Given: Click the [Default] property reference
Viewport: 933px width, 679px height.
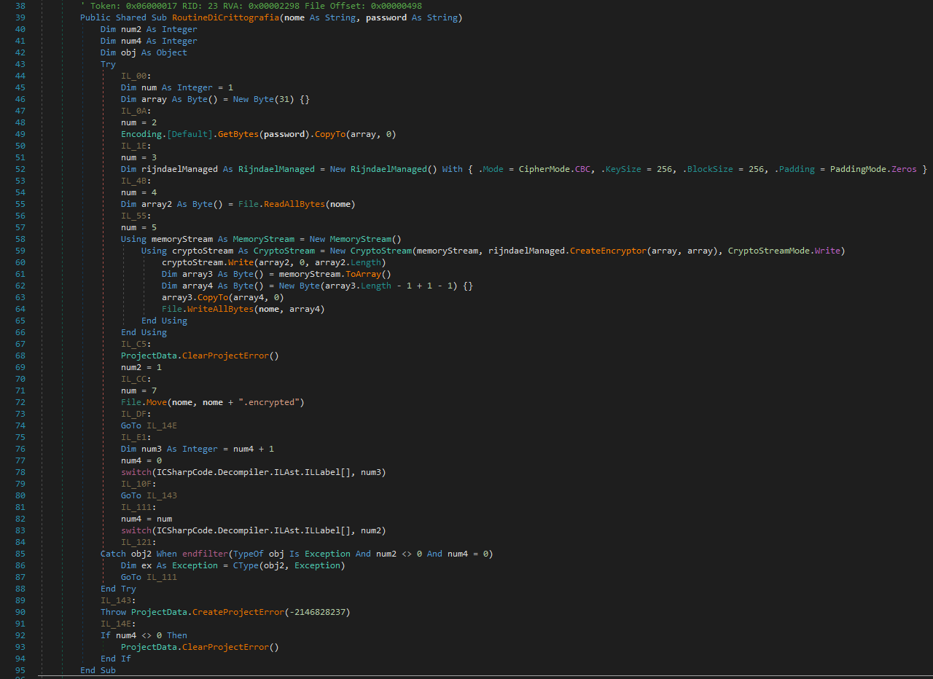Looking at the screenshot, I should [190, 134].
